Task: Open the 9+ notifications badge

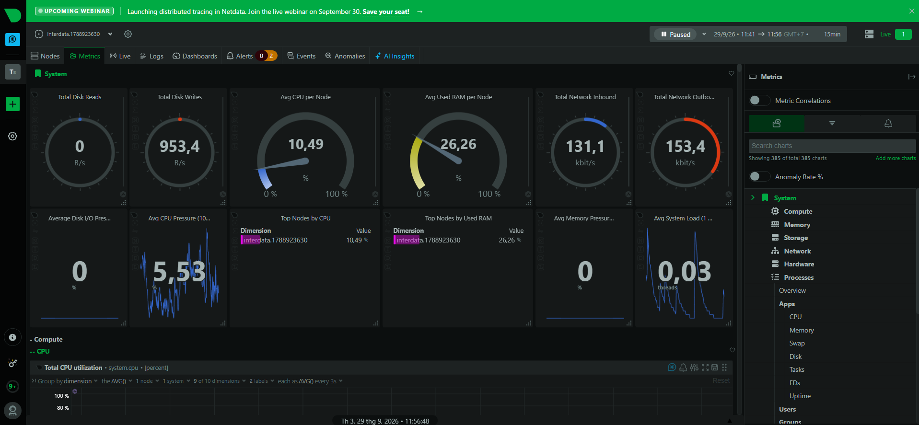Action: pos(12,387)
